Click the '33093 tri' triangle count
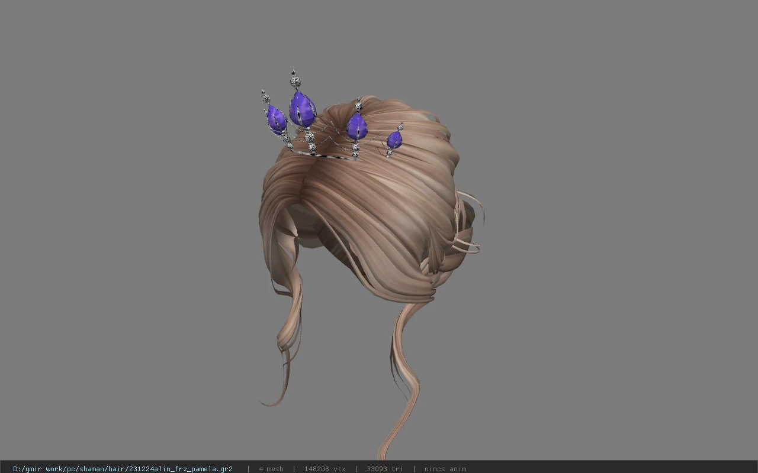This screenshot has height=473, width=758. pyautogui.click(x=385, y=469)
